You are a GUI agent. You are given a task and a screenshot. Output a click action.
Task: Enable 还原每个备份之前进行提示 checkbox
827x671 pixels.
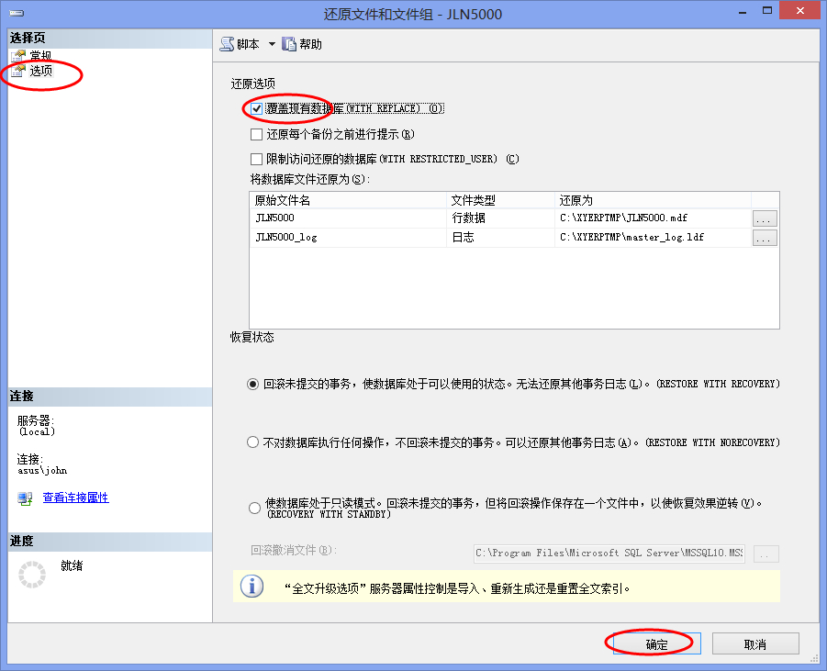point(257,134)
